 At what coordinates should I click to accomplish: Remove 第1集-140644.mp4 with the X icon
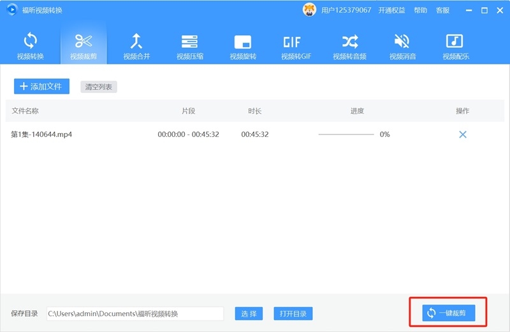click(463, 134)
